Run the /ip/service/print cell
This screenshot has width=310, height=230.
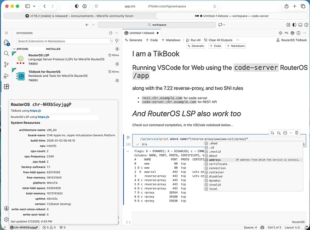tap(128, 137)
